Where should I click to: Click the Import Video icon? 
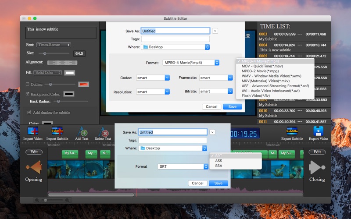pos(32,131)
